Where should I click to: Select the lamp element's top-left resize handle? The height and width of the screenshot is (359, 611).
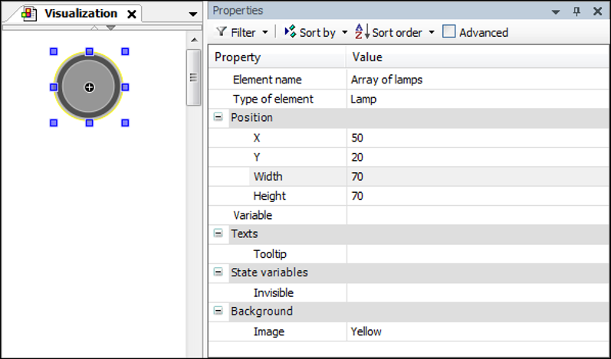tap(54, 51)
